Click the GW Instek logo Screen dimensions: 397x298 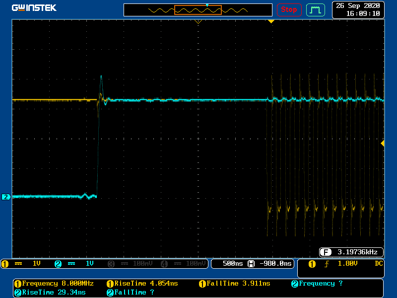coord(34,8)
